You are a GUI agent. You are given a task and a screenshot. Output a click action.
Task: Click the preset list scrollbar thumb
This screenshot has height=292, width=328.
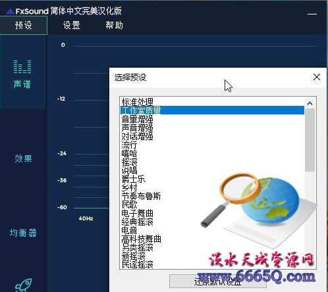pos(310,140)
